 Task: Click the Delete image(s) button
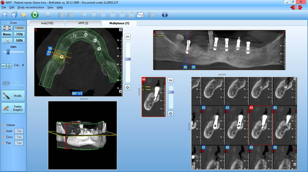click(x=13, y=108)
